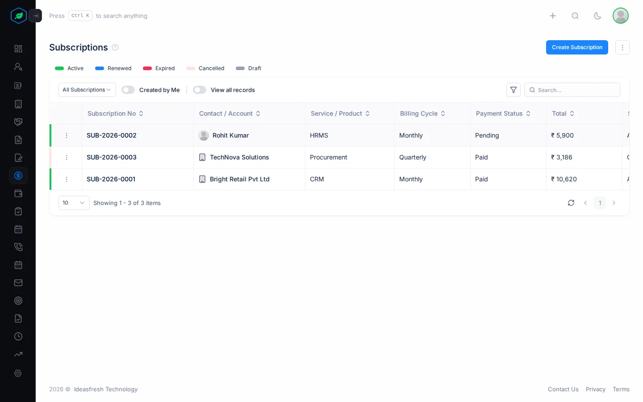Open row menu for SUB-2026-0001
Image resolution: width=643 pixels, height=402 pixels.
pos(67,179)
